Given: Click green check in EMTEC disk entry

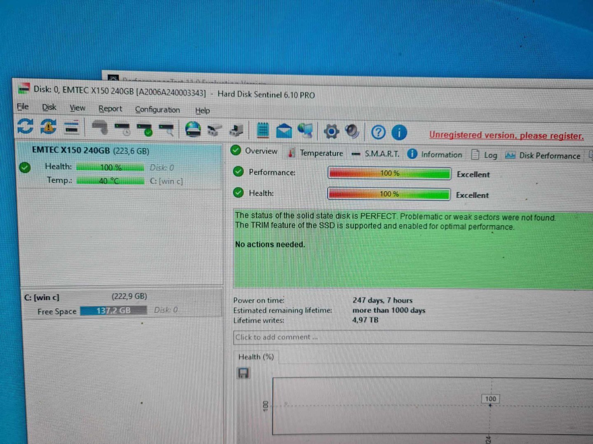Looking at the screenshot, I should point(25,167).
